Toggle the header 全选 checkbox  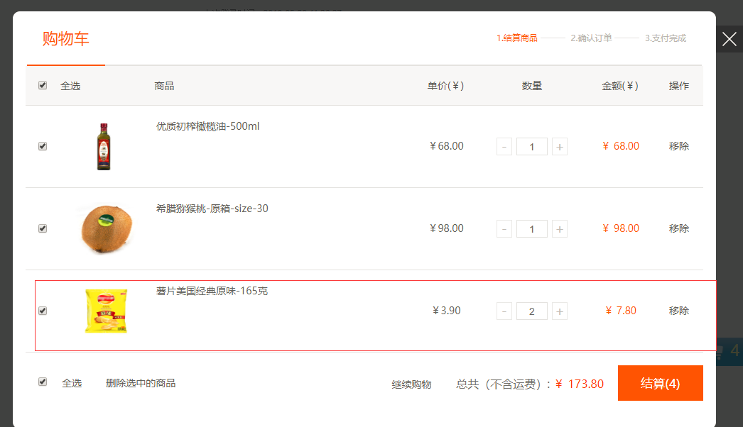(x=43, y=85)
